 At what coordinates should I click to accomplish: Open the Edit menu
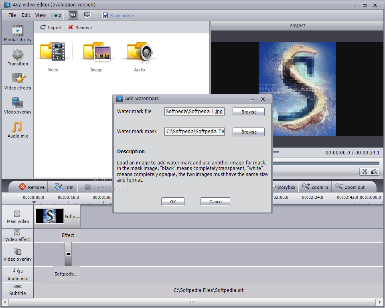[x=26, y=15]
